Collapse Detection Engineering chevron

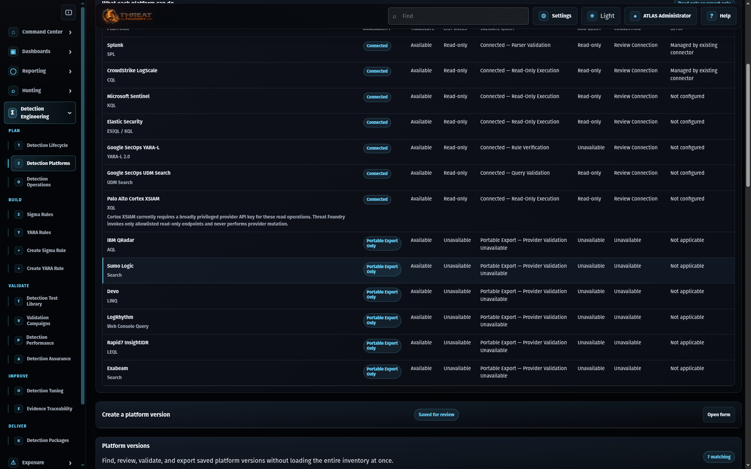(70, 113)
